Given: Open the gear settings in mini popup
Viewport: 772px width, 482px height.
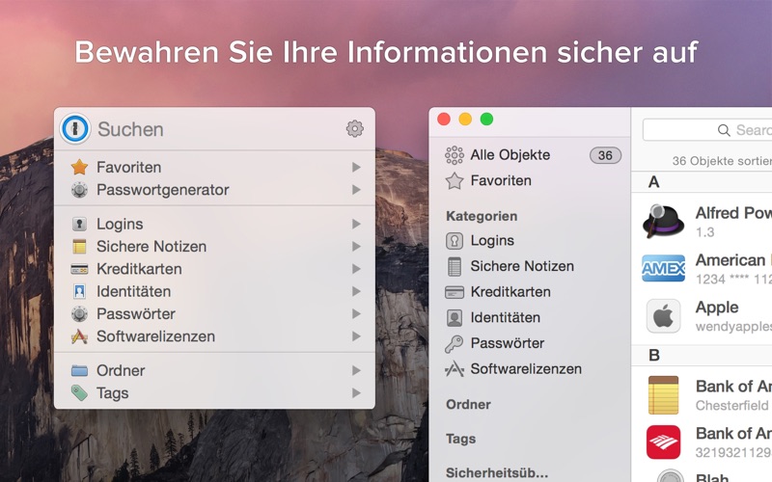Looking at the screenshot, I should tap(354, 129).
